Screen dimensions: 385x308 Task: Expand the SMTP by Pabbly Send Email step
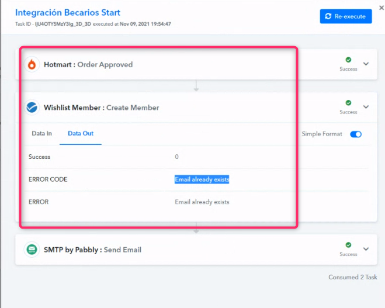click(366, 249)
